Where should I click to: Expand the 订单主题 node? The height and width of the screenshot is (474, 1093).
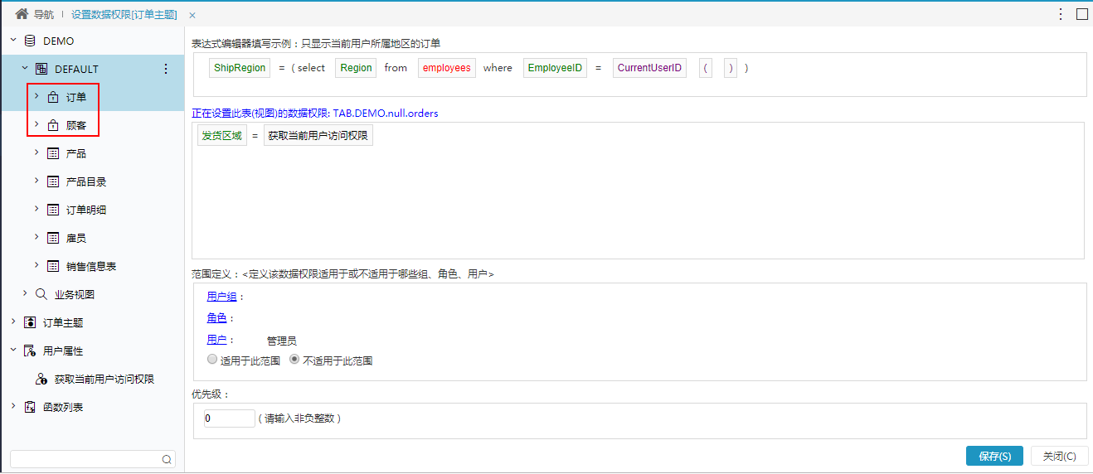coord(13,322)
